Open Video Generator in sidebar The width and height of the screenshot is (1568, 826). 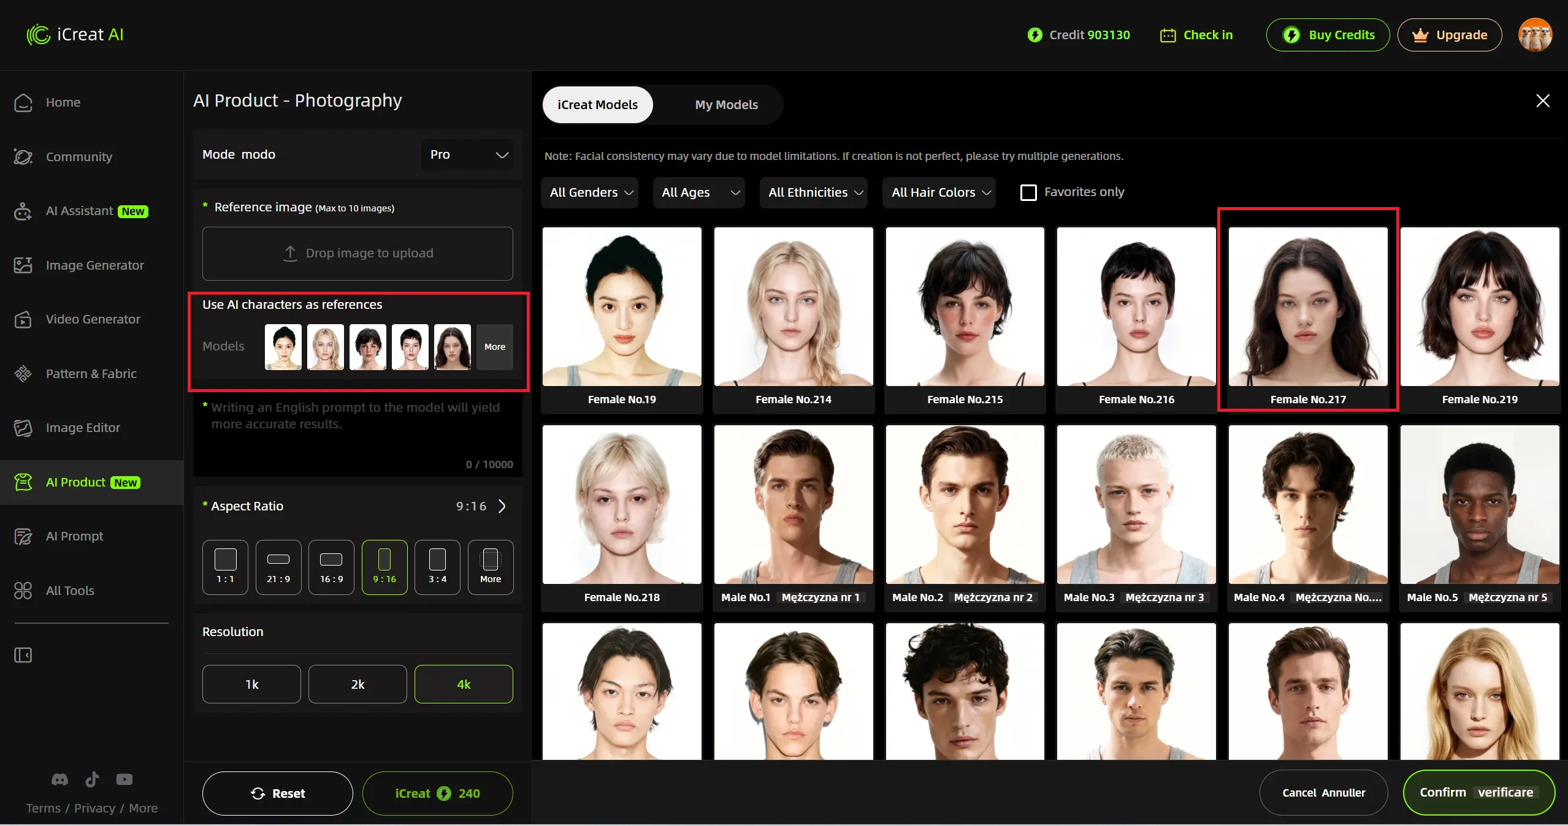(x=77, y=319)
